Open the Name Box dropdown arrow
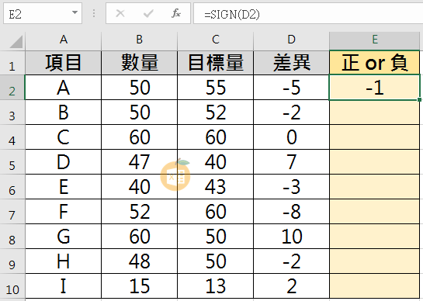This screenshot has width=423, height=301. (75, 12)
